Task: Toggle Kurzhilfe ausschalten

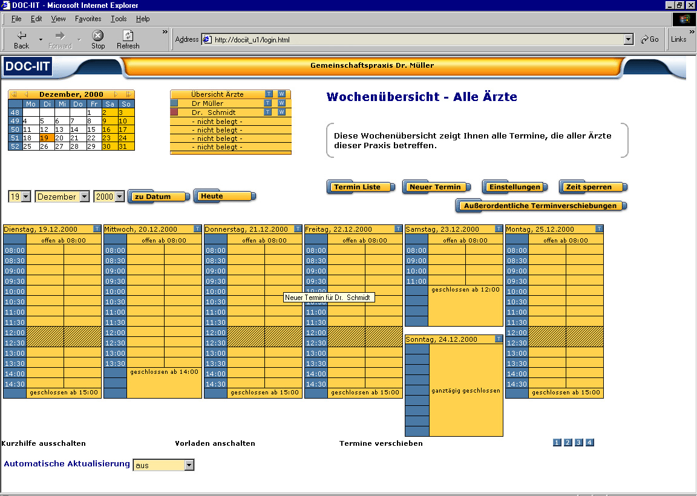Action: pos(44,443)
